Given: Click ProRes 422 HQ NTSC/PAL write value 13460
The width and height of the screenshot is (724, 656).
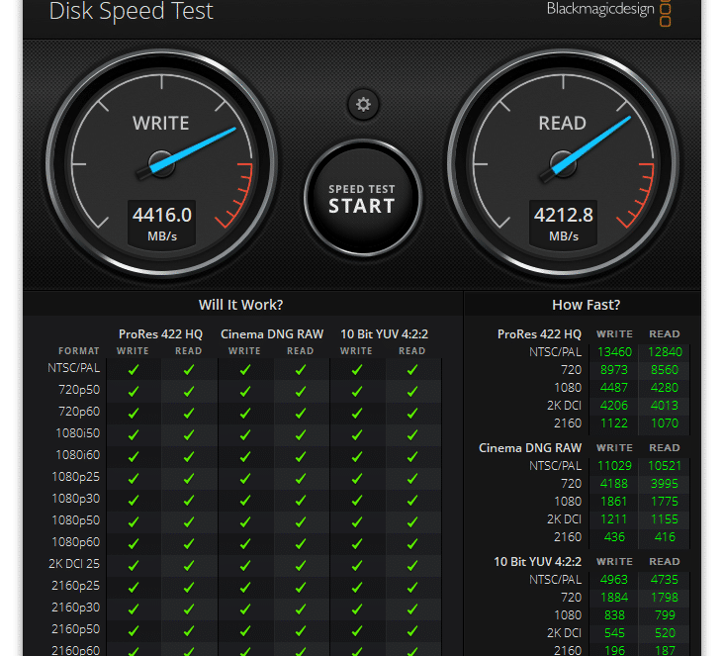Looking at the screenshot, I should coord(614,352).
